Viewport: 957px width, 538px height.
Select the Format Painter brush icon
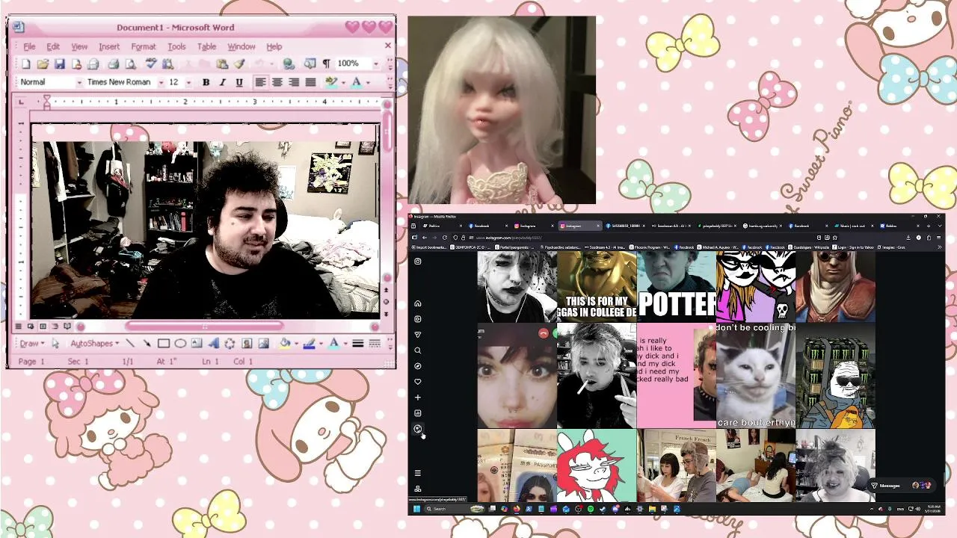(239, 64)
